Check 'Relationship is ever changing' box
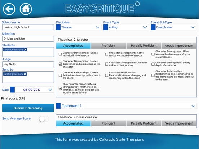The image size is (199, 149). click(x=107, y=75)
